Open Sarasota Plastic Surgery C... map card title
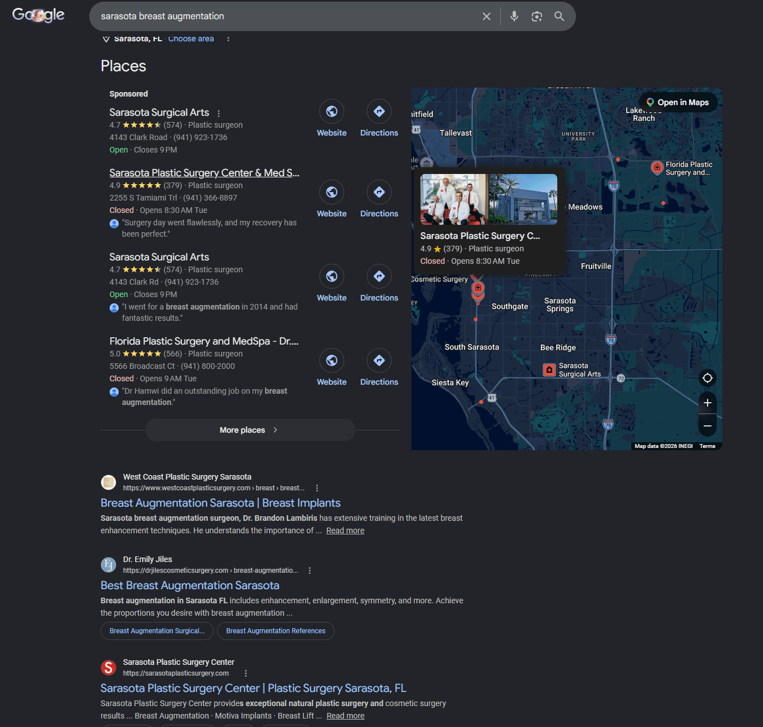This screenshot has width=763, height=727. (480, 236)
